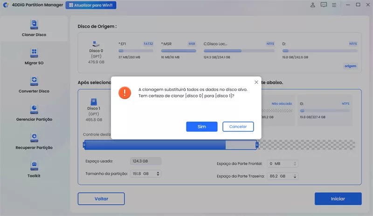Adjust the Tamanho da partição stepper arrows
373x216 pixels.
[158, 174]
